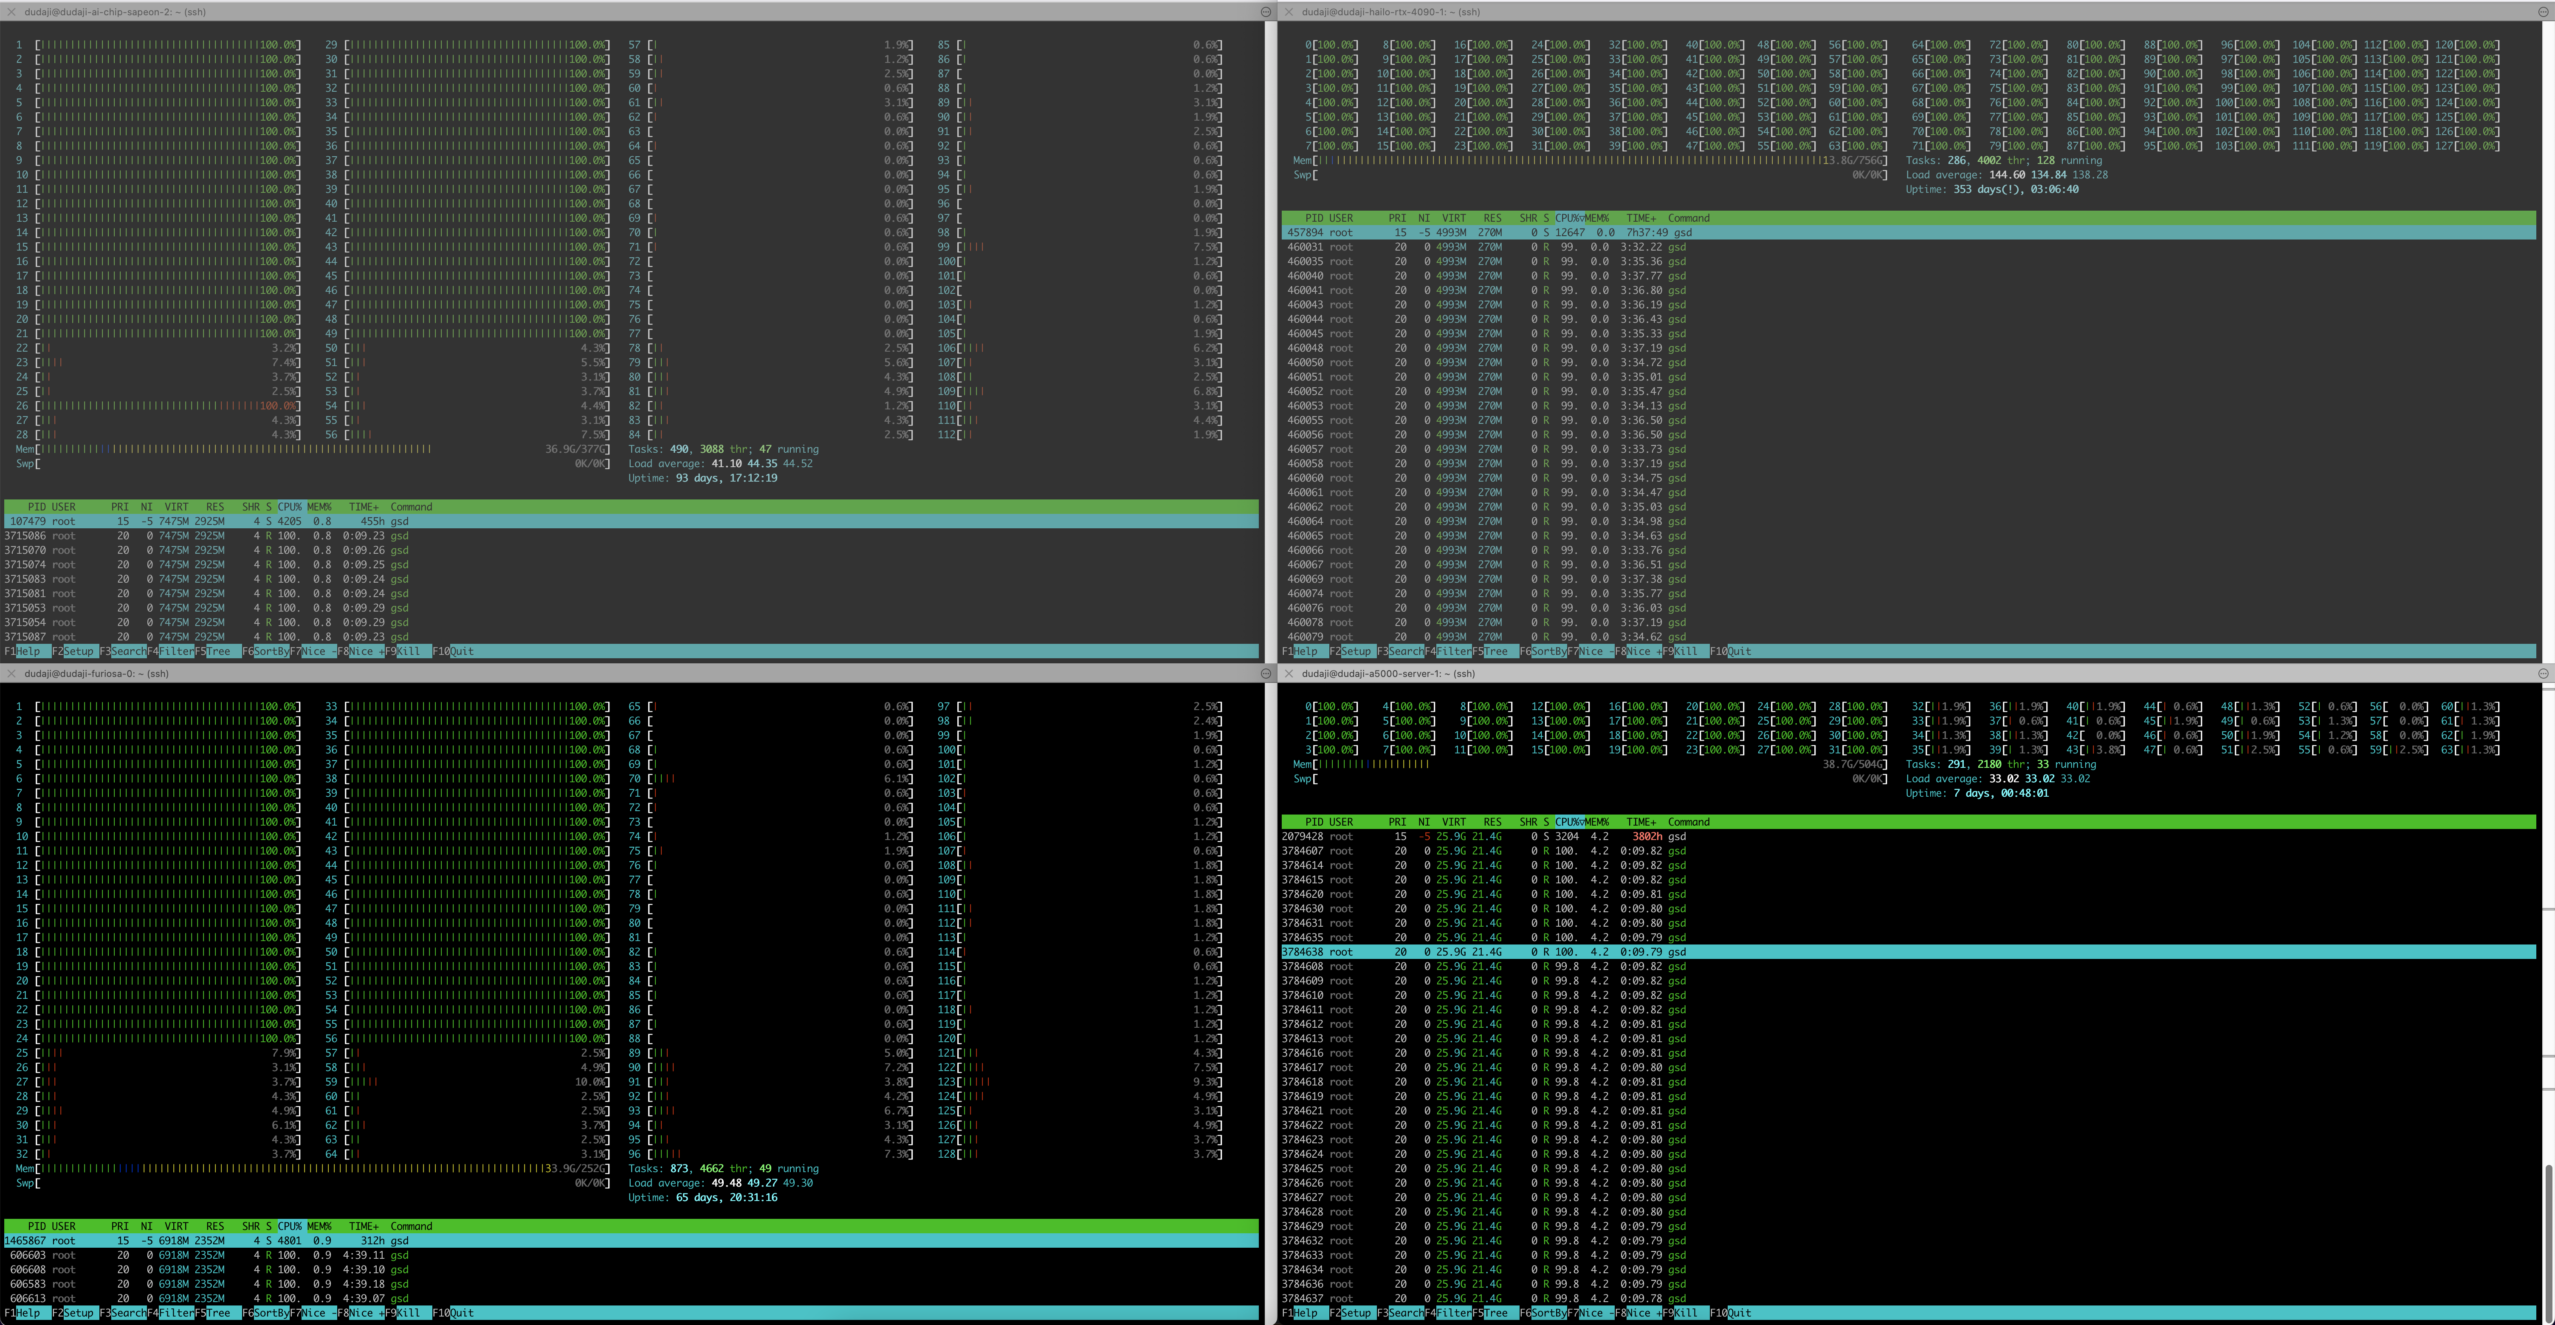The image size is (2555, 1325).
Task: Sort by the VIRT column in the a5000-server-1 pane
Action: pyautogui.click(x=1454, y=822)
